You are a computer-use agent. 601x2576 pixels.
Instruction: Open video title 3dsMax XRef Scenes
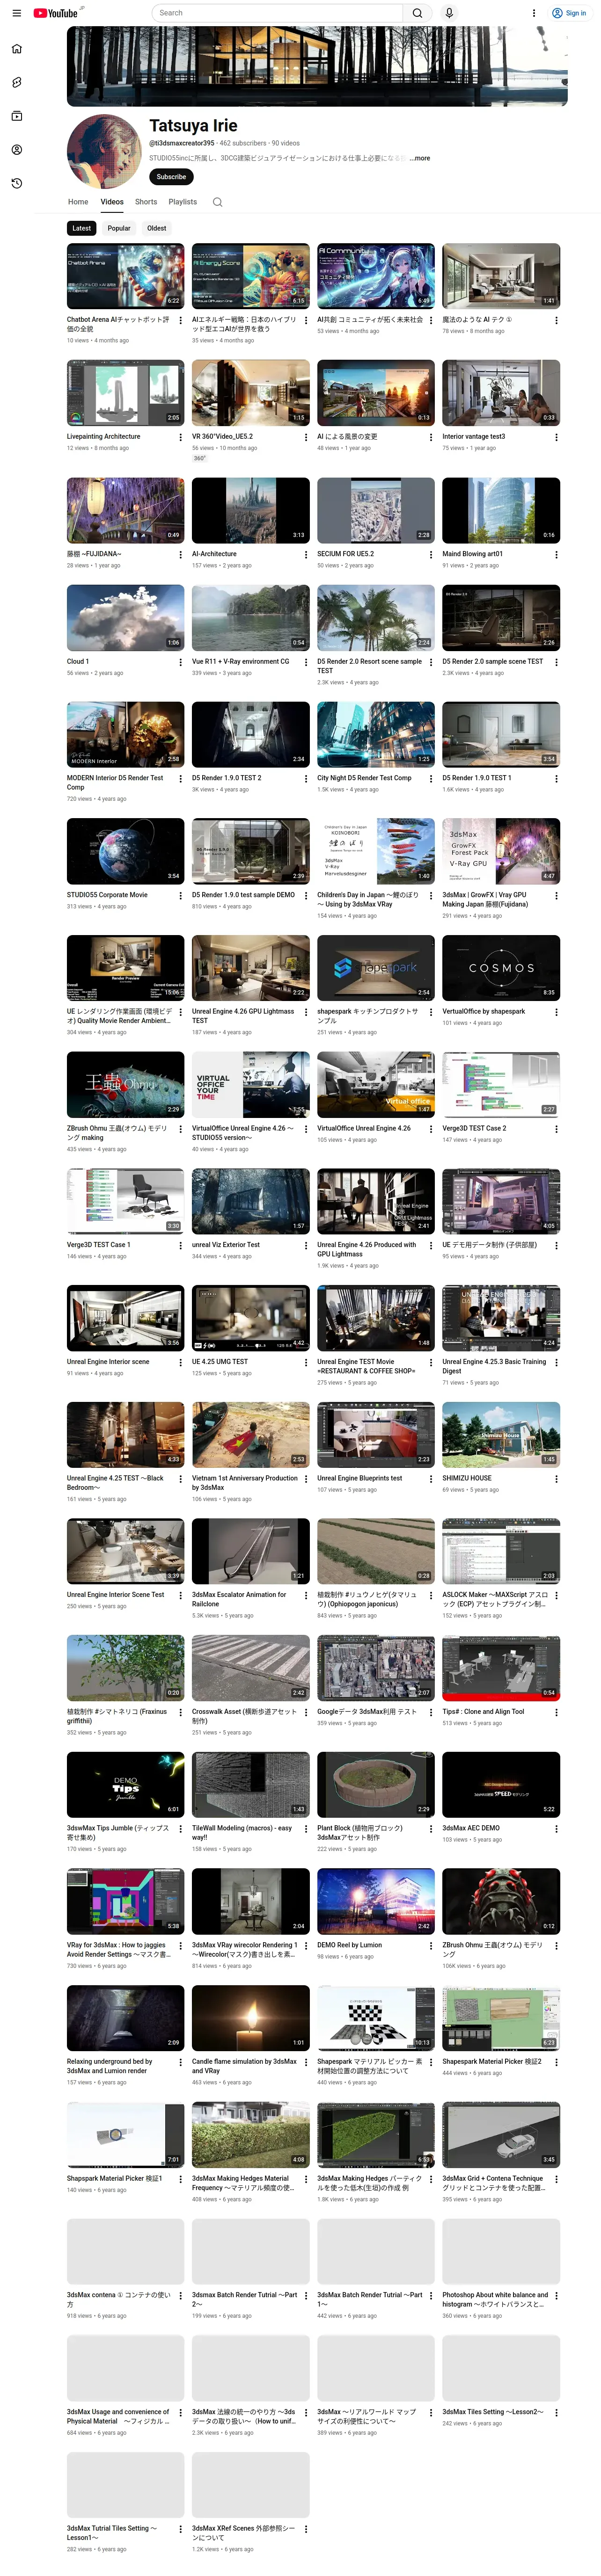[244, 2533]
